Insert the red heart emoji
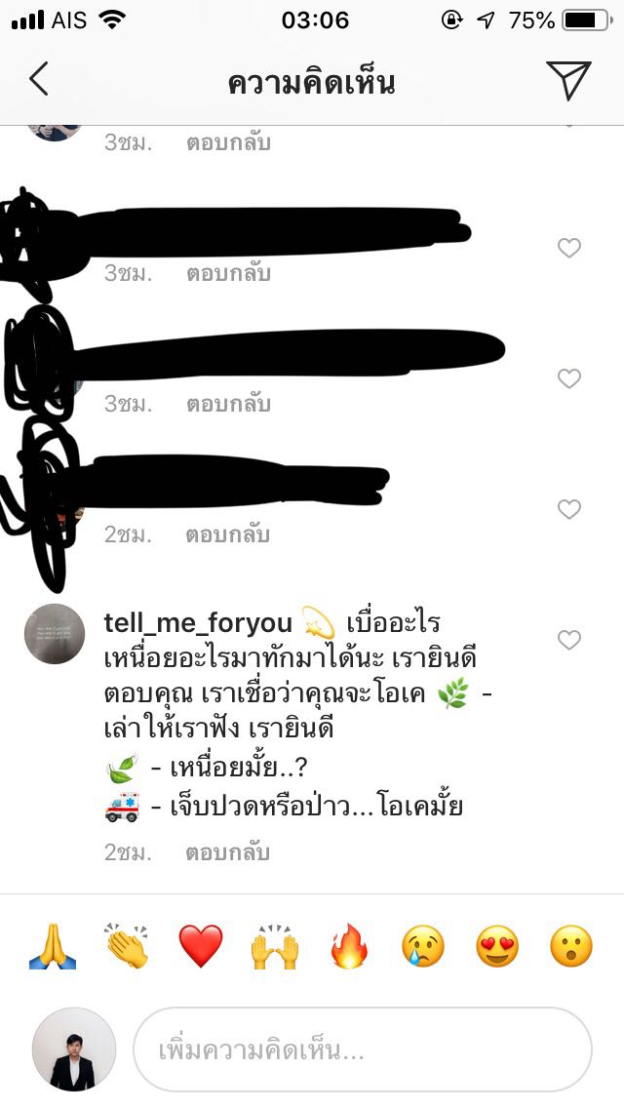Viewport: 624px width, 1108px height. pos(201,946)
